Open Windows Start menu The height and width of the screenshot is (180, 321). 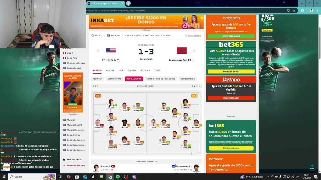click(4, 177)
